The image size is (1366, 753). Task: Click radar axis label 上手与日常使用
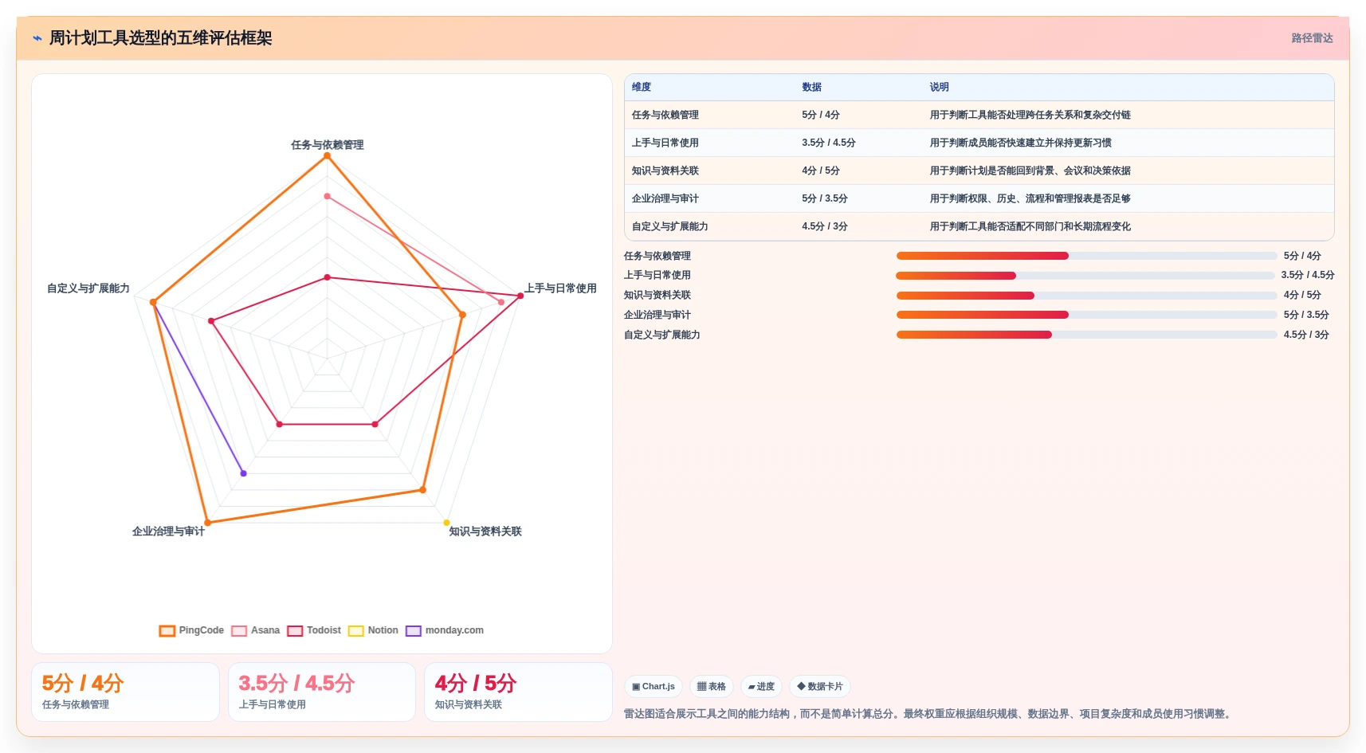pyautogui.click(x=560, y=288)
